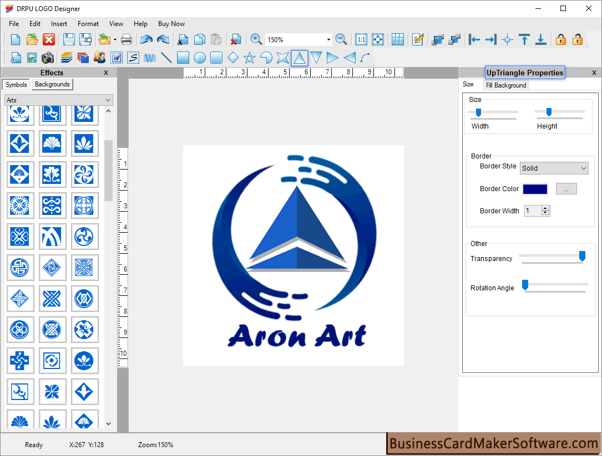Align object to bottom edge
This screenshot has width=602, height=456.
point(540,39)
